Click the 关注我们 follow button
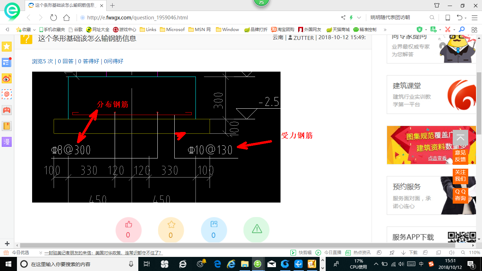This screenshot has width=482, height=271. pos(460,175)
